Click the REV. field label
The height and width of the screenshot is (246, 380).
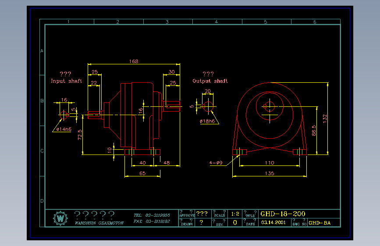(220, 225)
